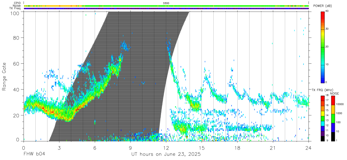The image size is (347, 160).
Task: Click Range Gate axis tick 60
Action: (x=16, y=64)
